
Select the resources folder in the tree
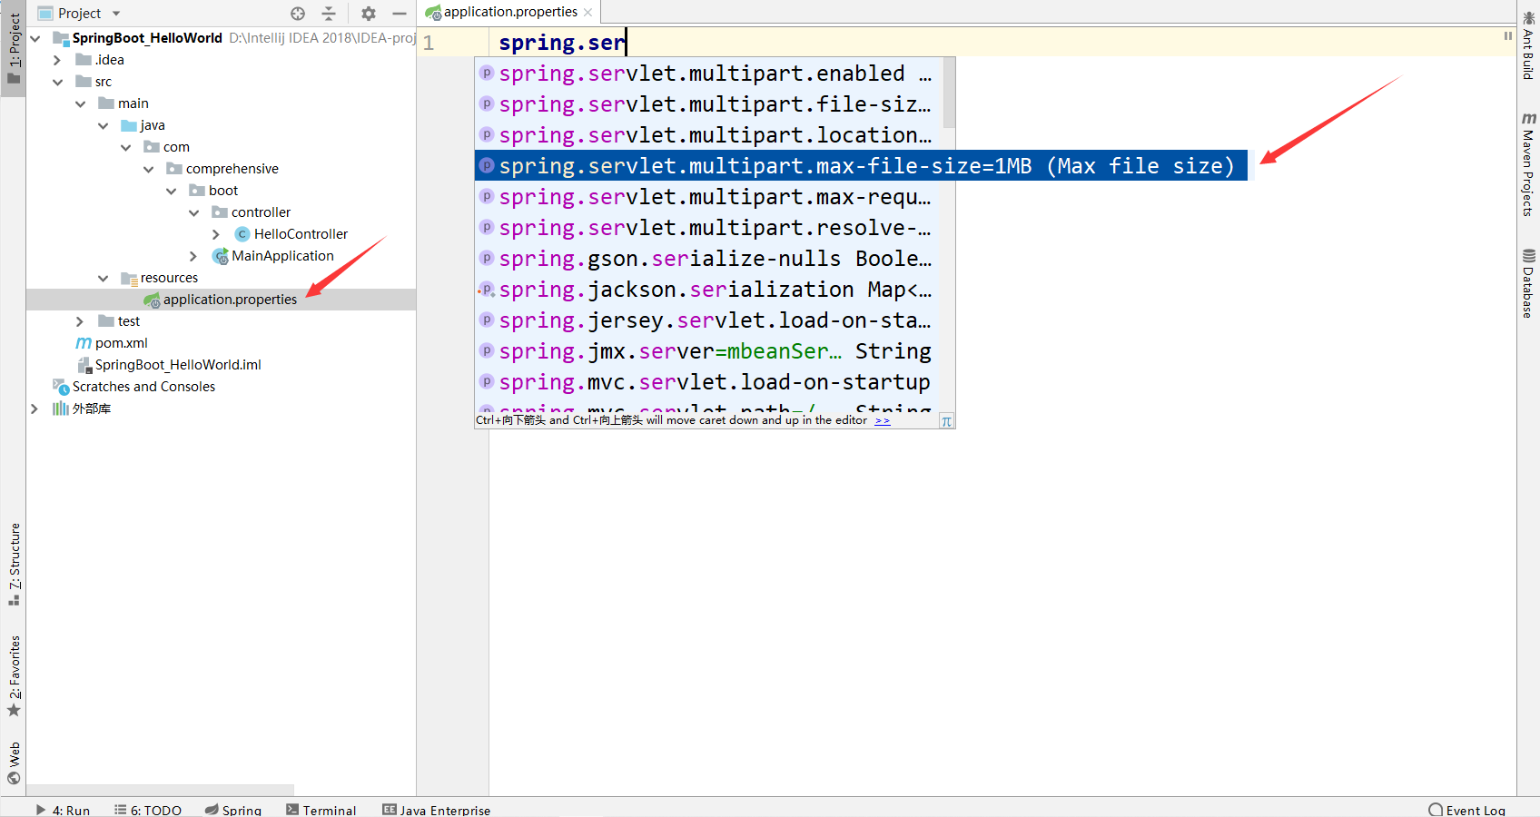(169, 278)
